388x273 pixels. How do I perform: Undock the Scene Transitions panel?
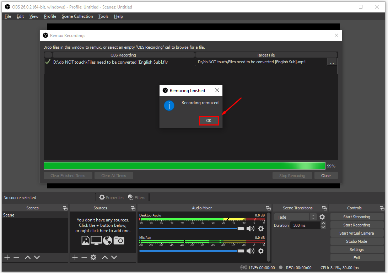[324, 208]
